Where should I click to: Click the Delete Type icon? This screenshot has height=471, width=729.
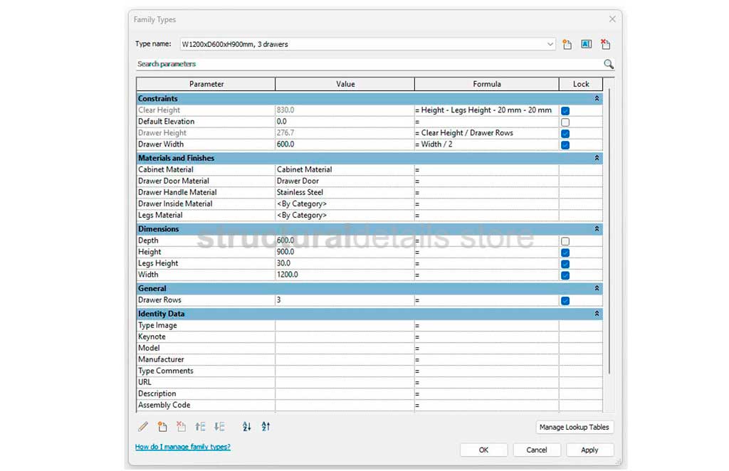(605, 44)
